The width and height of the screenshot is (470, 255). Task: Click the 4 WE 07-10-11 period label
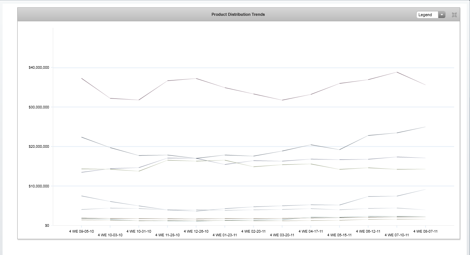point(397,235)
